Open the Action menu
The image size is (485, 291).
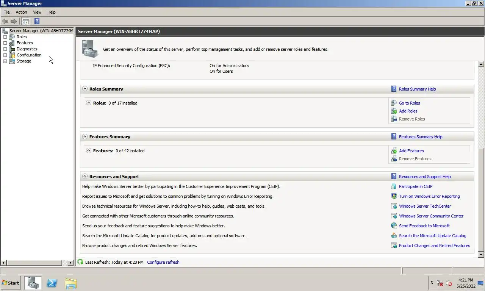click(21, 12)
